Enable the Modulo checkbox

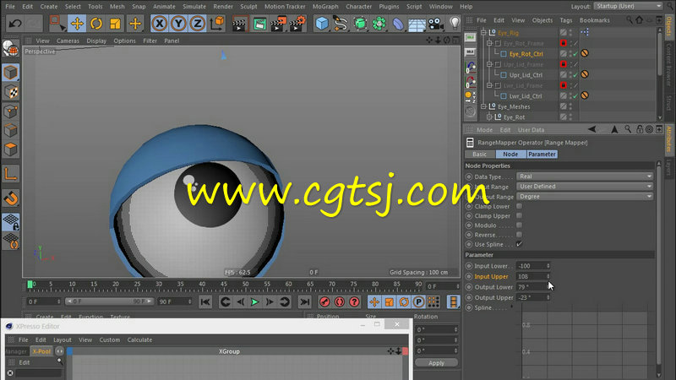coord(519,225)
